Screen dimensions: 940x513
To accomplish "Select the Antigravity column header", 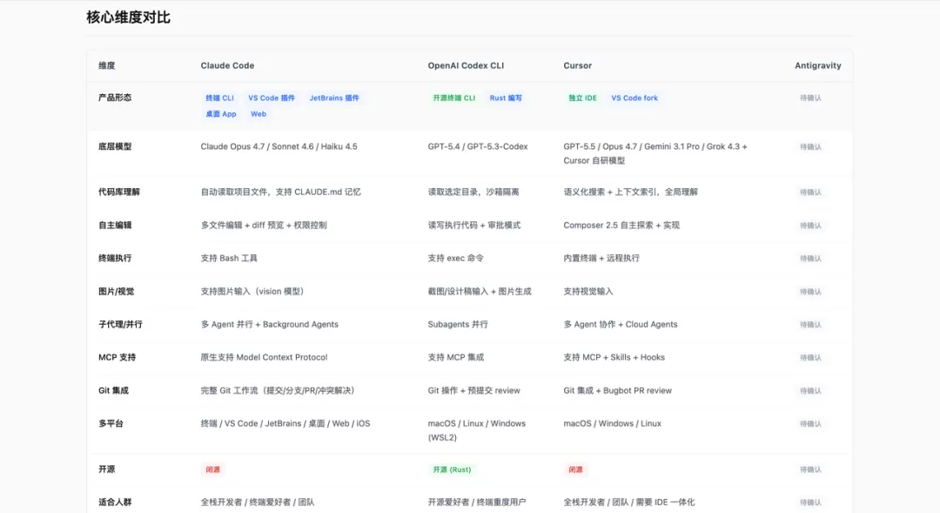I will pos(817,65).
